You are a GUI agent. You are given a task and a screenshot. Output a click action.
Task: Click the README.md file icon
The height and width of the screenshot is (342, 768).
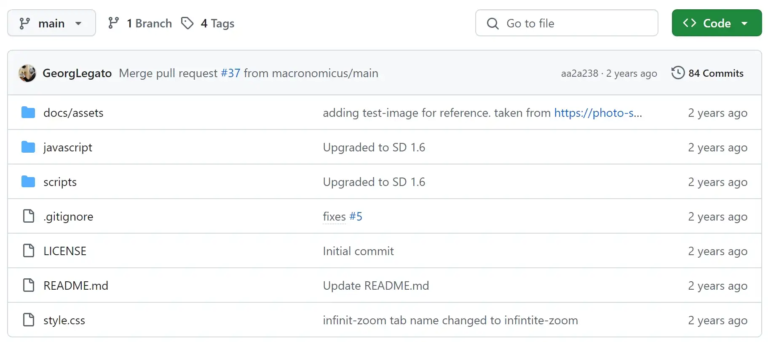[x=29, y=285]
